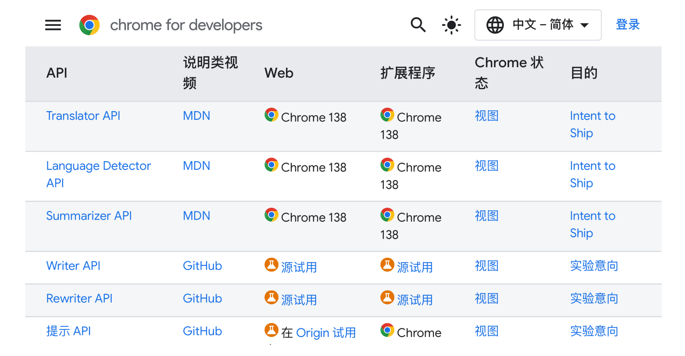This screenshot has height=356, width=685.
Task: Click the Chrome logo icon in header
Action: 89,25
